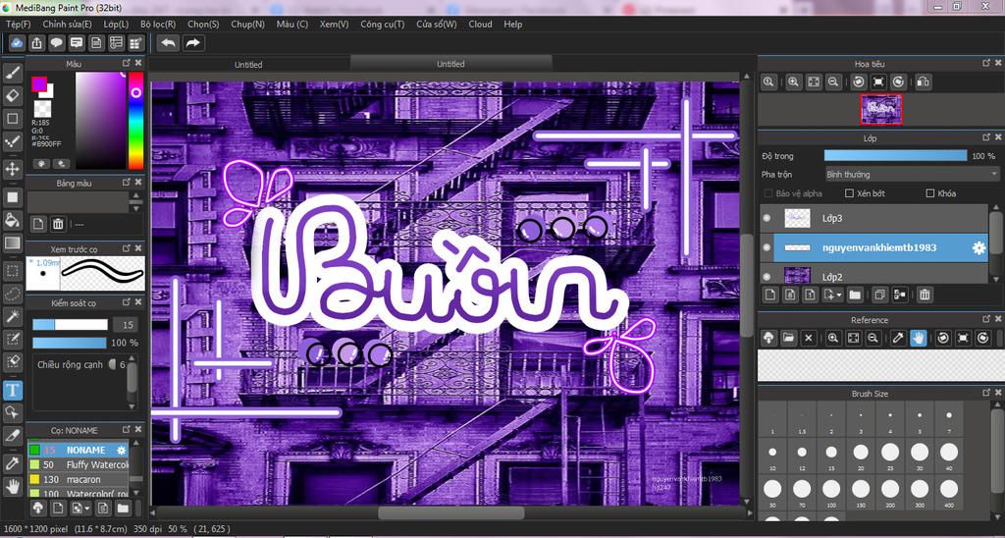Select the Move tool

(x=12, y=169)
